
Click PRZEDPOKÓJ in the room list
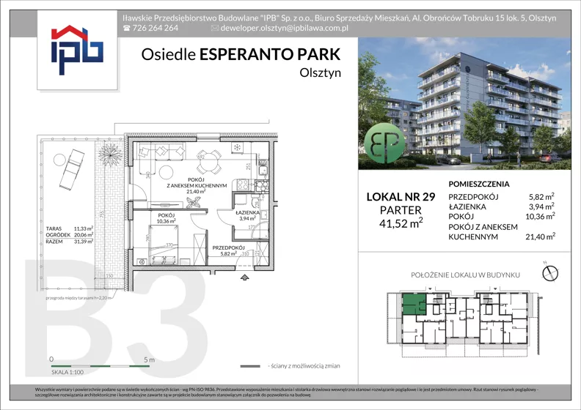pos(473,197)
